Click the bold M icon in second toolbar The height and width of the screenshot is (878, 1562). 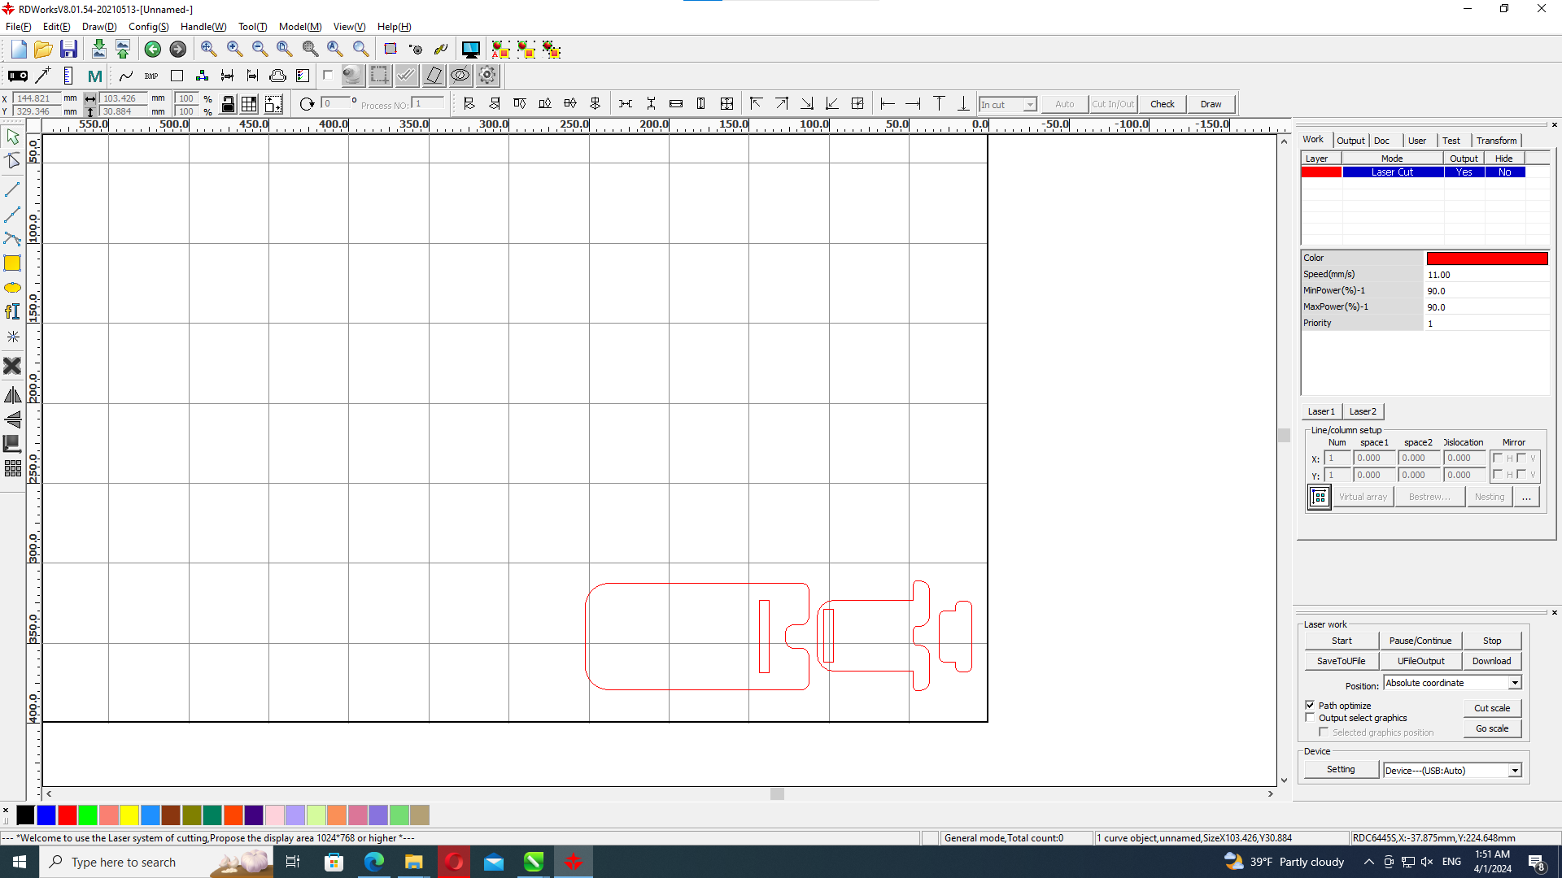(94, 76)
